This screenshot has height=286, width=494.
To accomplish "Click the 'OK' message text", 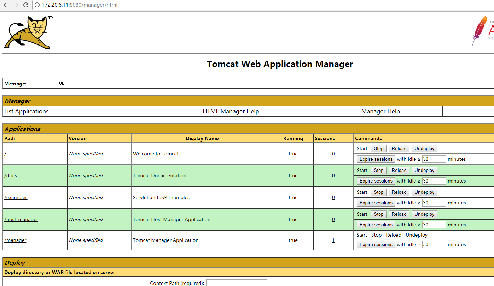I will tap(62, 83).
